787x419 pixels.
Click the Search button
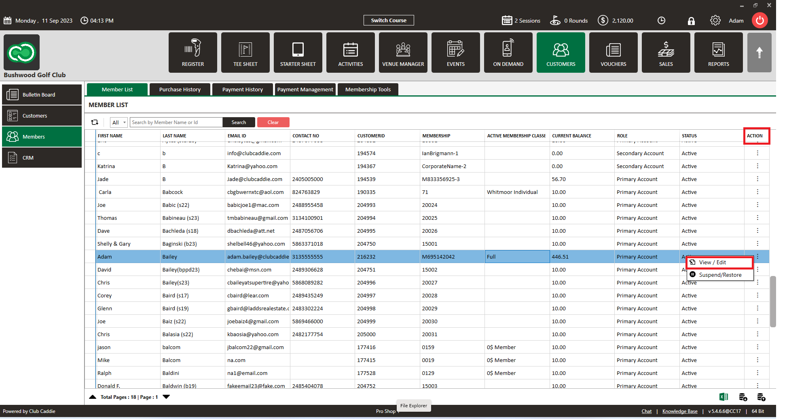(239, 122)
